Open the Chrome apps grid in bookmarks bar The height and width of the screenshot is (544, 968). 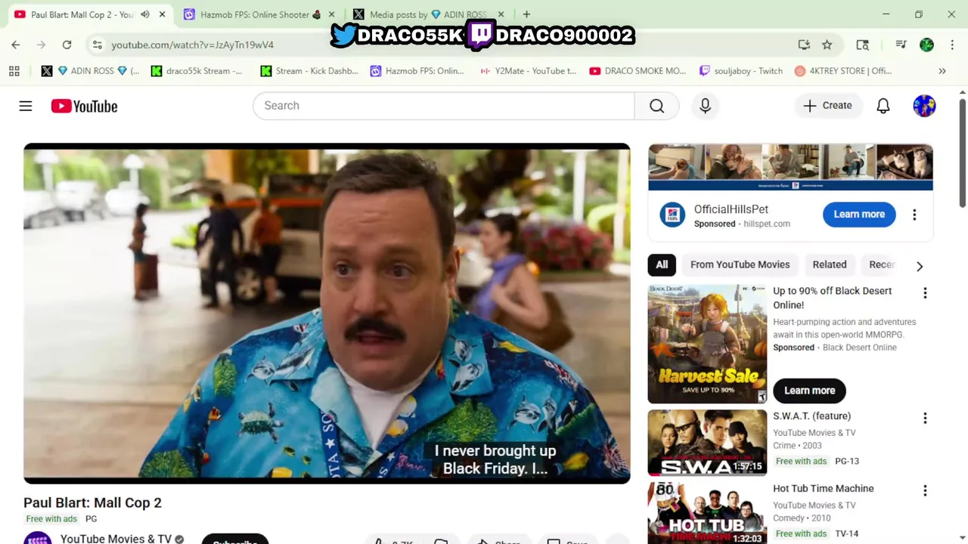click(14, 71)
